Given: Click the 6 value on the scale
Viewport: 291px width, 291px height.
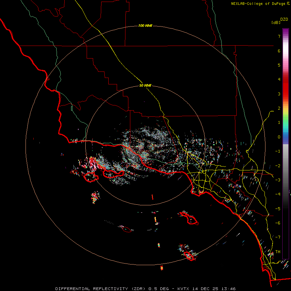Looking at the screenshot, I should (x=279, y=51).
